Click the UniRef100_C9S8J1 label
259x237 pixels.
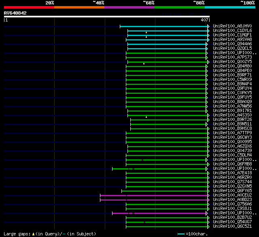coord(232,209)
